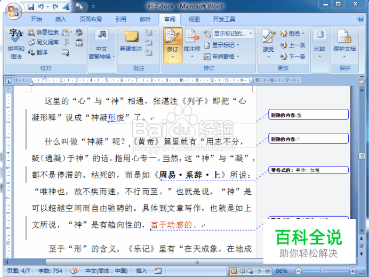
Task: Click 拒绝 reject change
Action: click(290, 34)
